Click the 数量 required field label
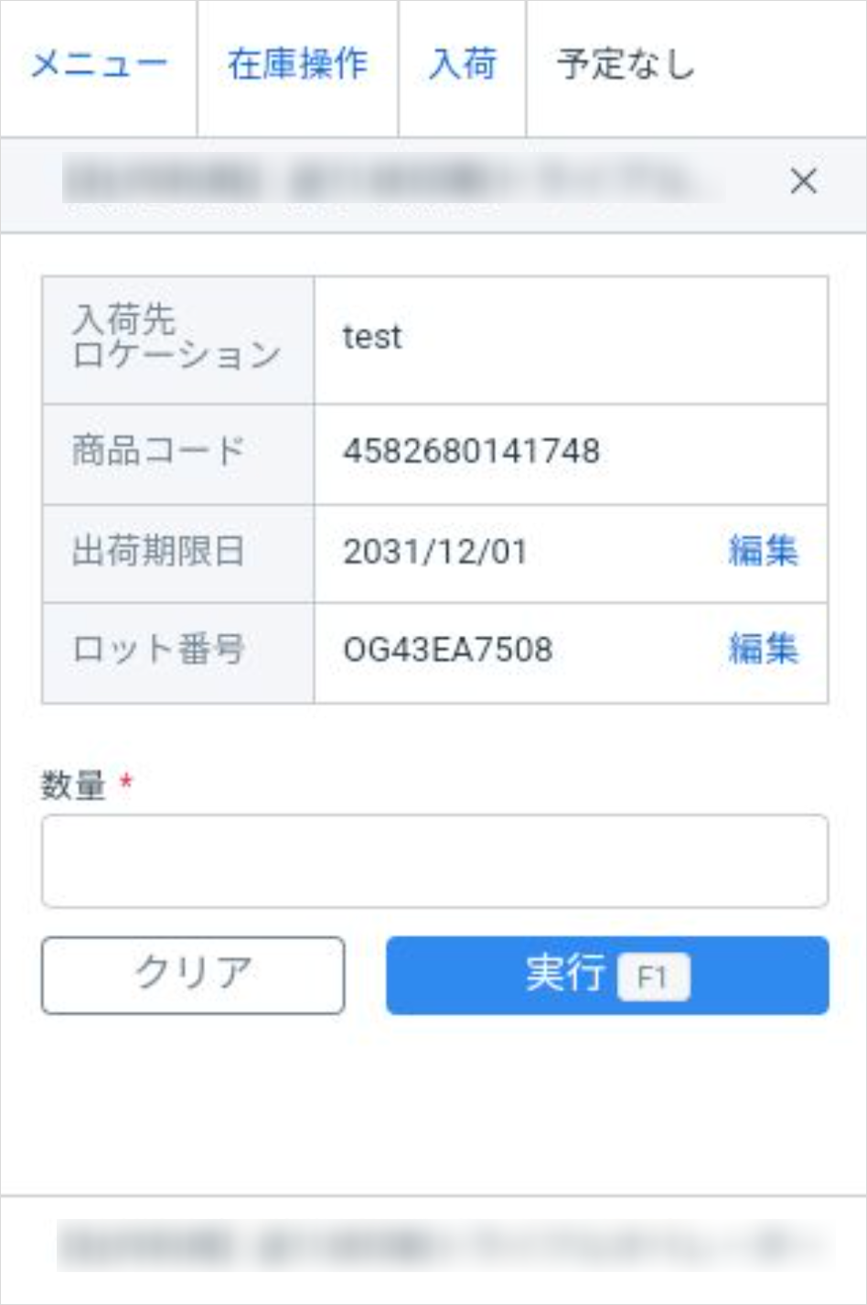The width and height of the screenshot is (867, 1305). (x=74, y=785)
